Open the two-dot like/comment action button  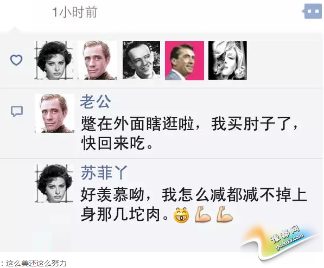pyautogui.click(x=313, y=11)
